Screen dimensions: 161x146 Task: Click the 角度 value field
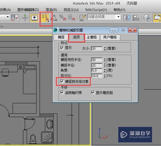click(97, 70)
